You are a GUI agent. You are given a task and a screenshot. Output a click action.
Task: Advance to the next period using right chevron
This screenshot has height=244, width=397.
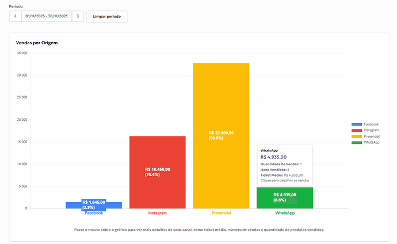coord(78,16)
